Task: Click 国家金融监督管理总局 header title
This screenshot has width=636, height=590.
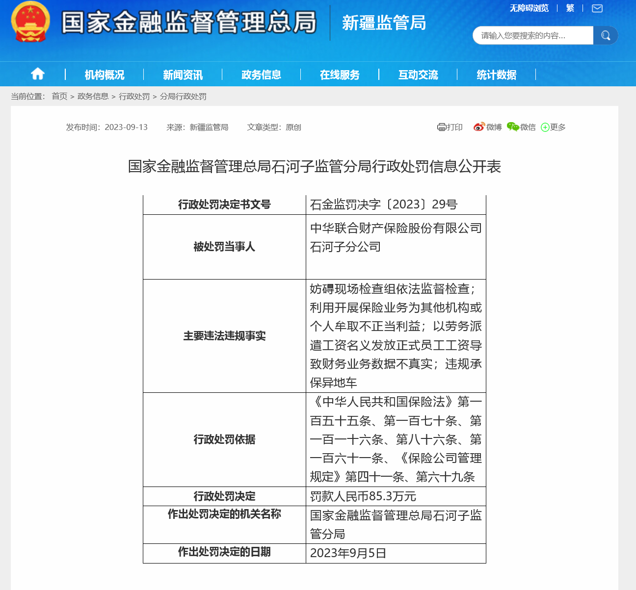Action: click(x=189, y=23)
